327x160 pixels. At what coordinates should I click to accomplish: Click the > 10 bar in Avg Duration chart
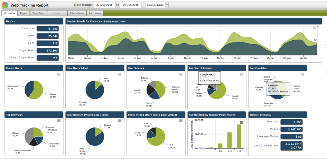tap(239, 137)
